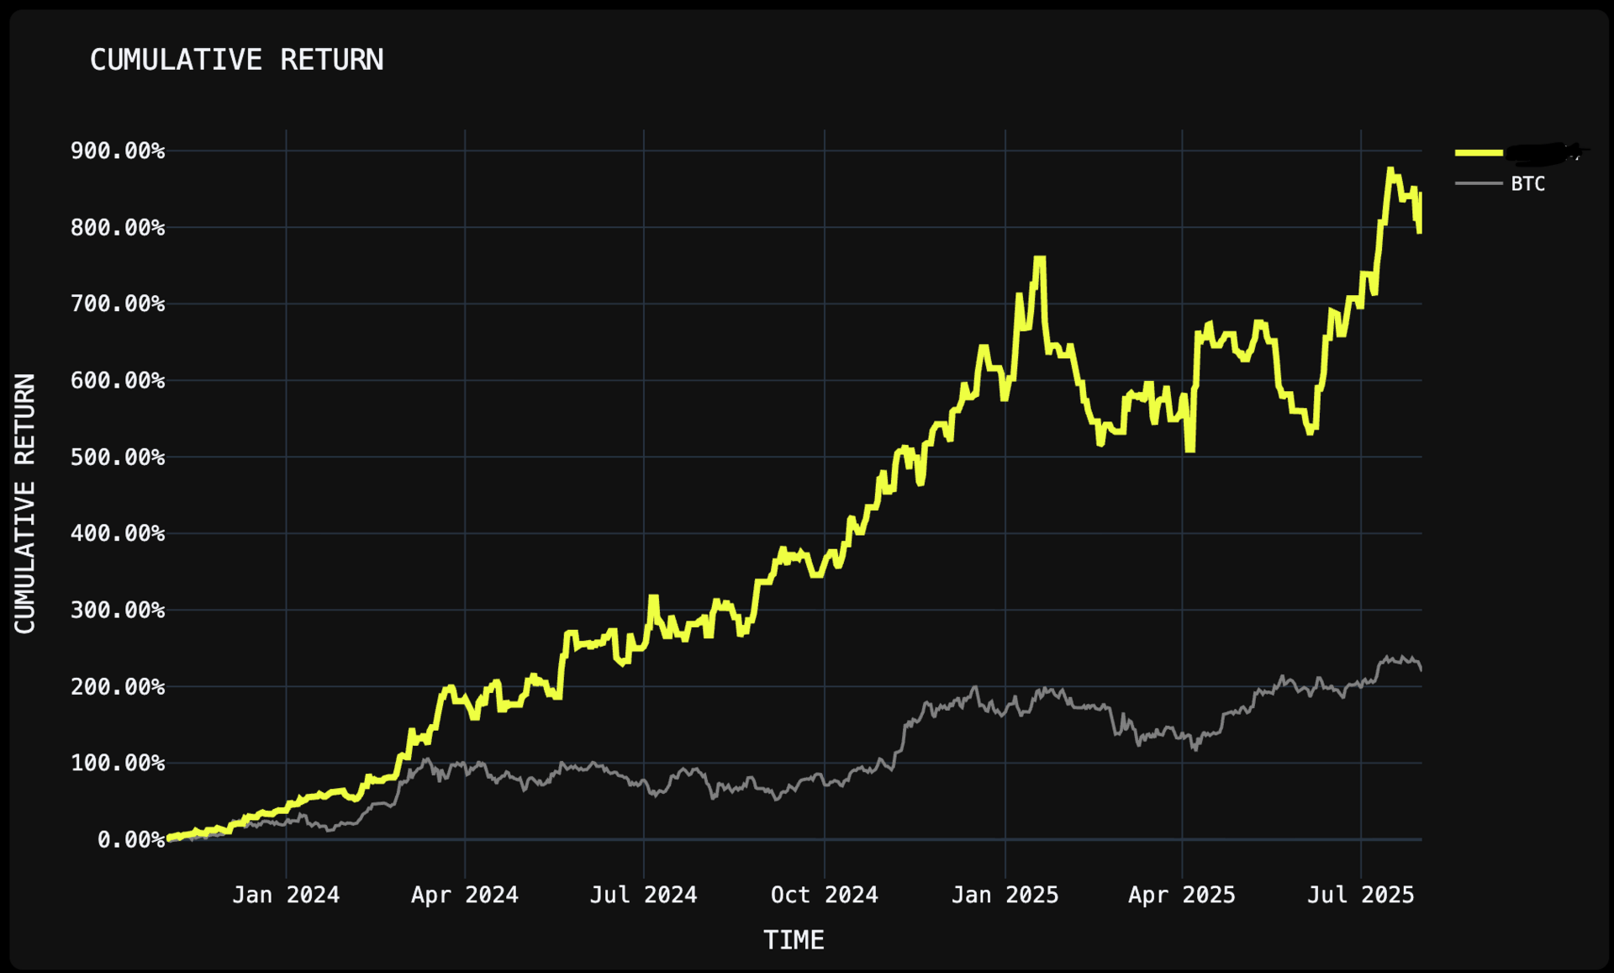Image resolution: width=1614 pixels, height=973 pixels.
Task: Click the Jan 2025 x-axis label
Action: [x=1005, y=895]
